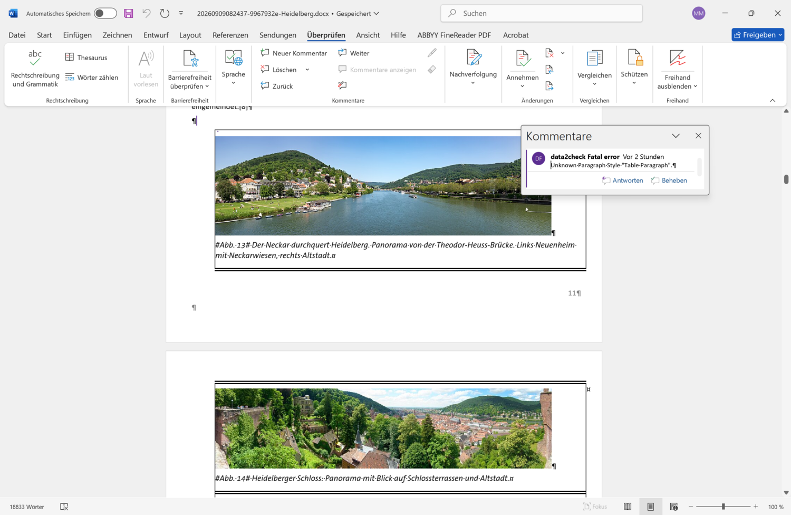Open reject change dropdown arrow

point(563,53)
